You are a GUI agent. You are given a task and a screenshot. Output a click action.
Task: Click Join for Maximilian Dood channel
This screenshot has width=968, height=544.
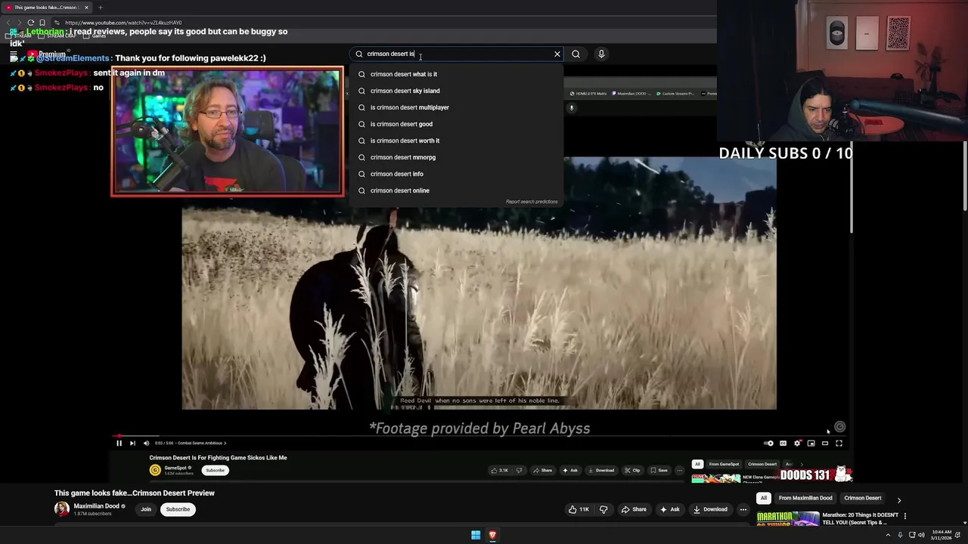146,509
